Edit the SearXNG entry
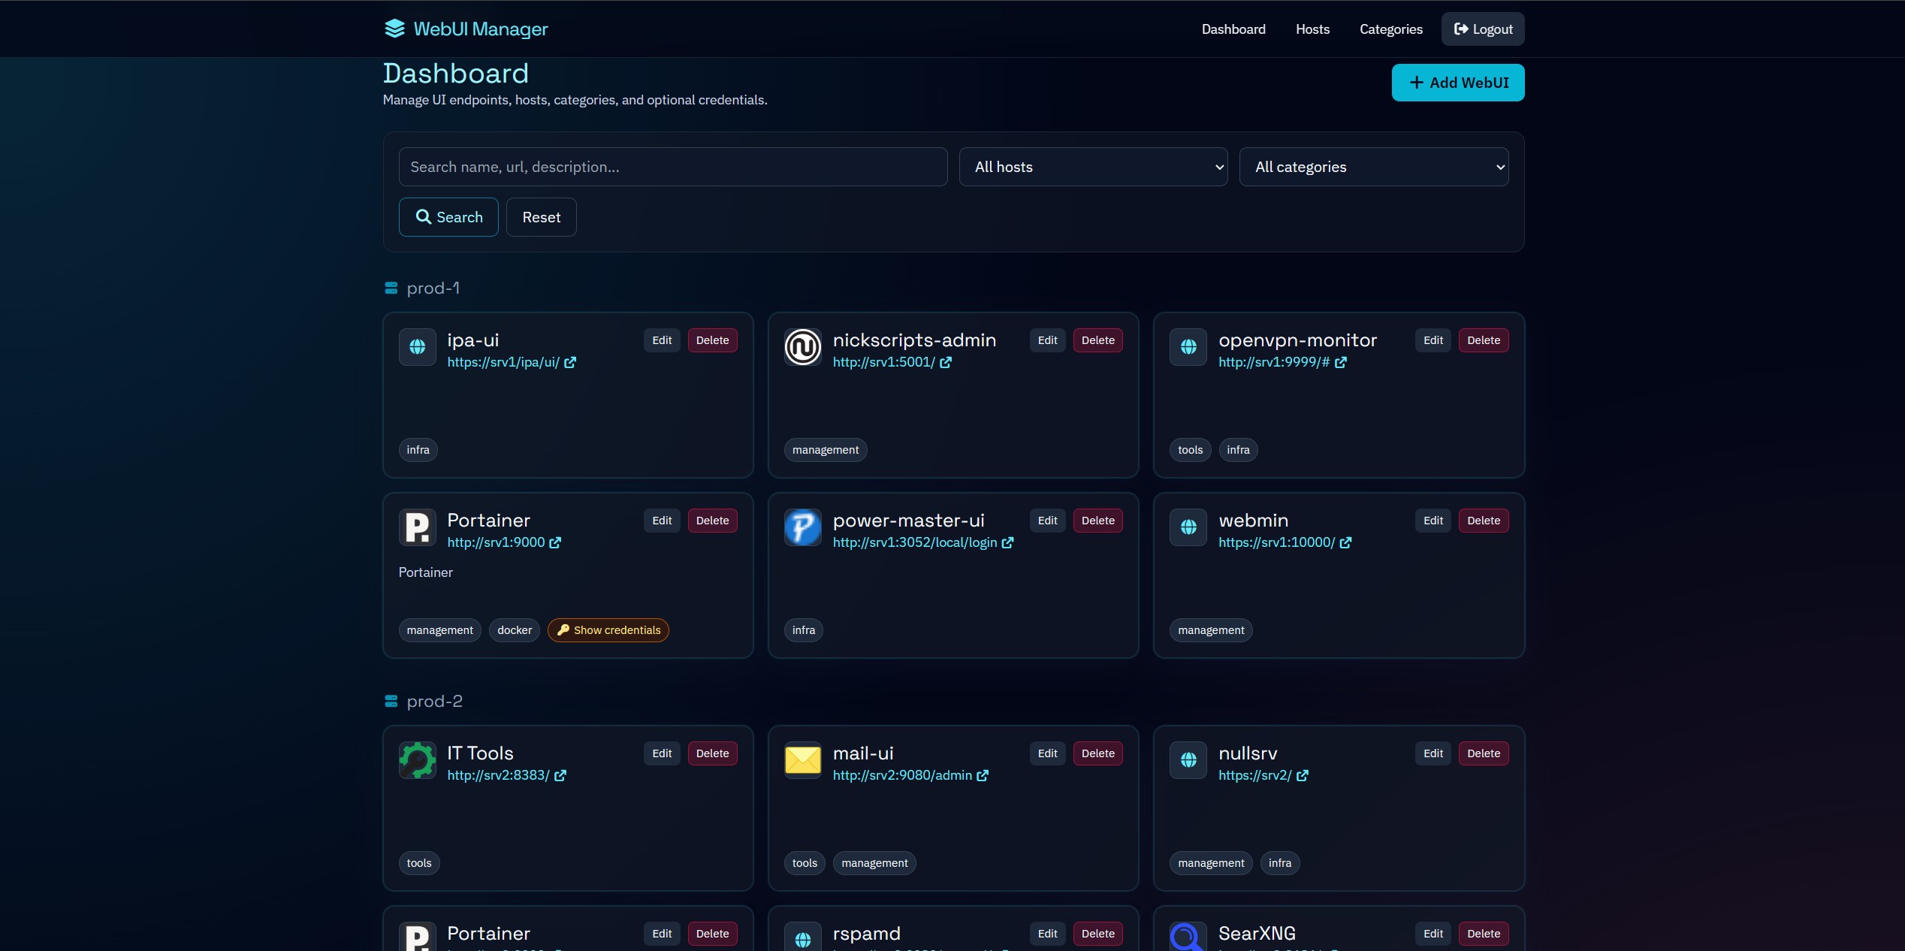 1433,934
